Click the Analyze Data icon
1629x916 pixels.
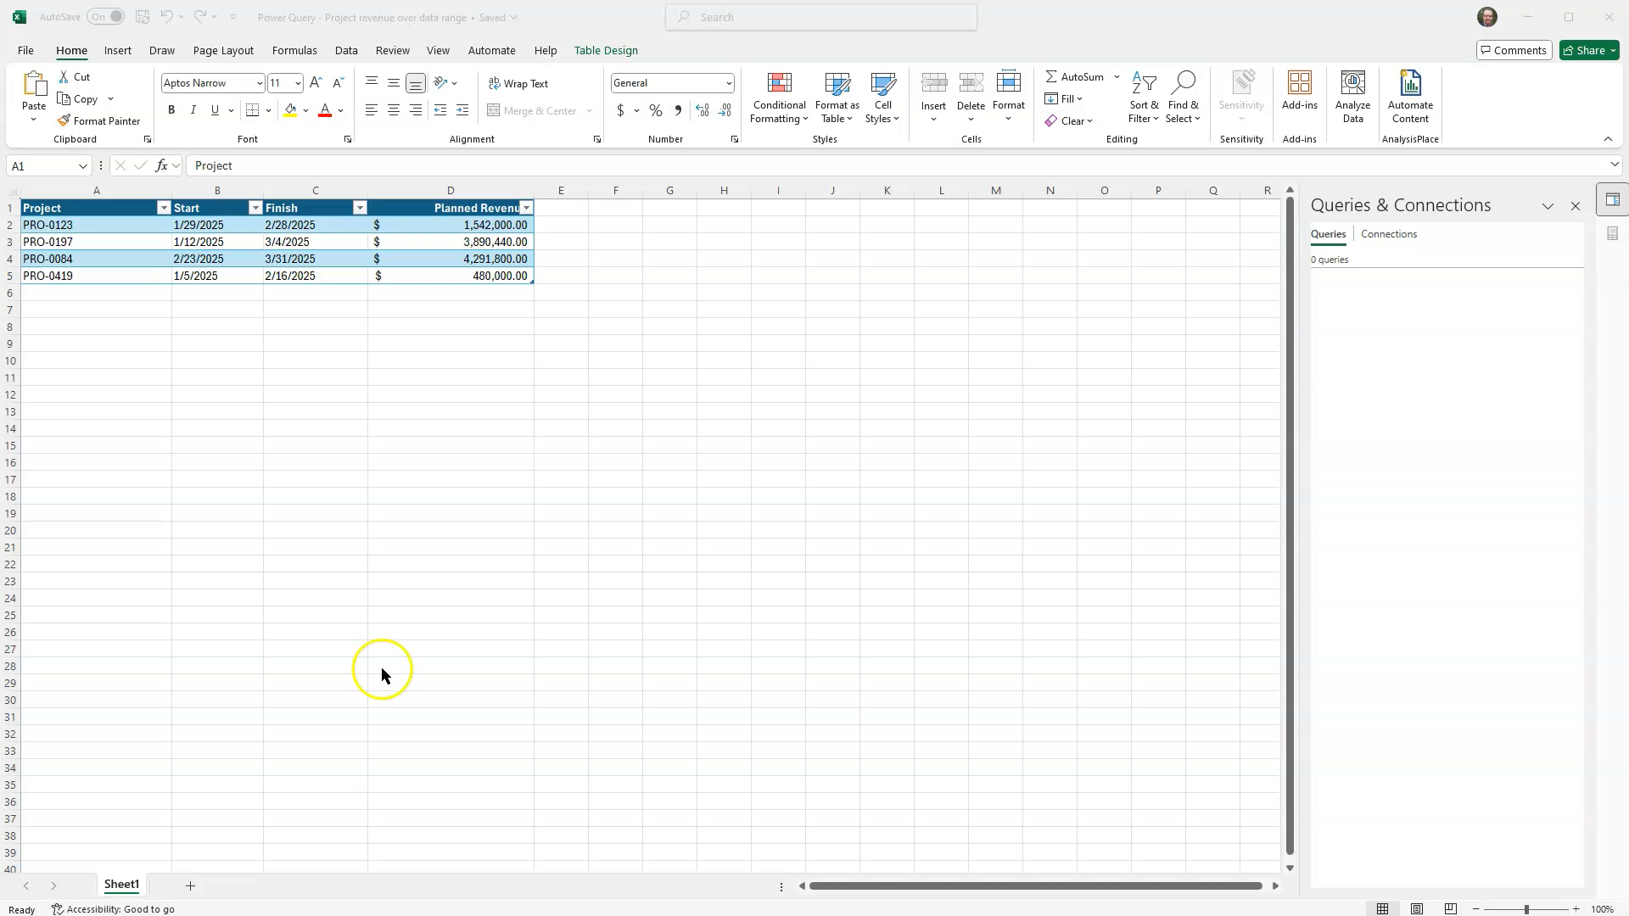pos(1352,93)
